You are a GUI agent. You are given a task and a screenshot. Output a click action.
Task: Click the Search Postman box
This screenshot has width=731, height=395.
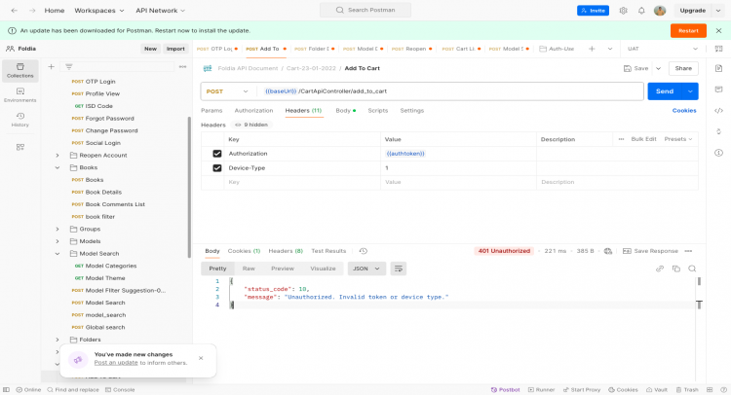pyautogui.click(x=365, y=11)
